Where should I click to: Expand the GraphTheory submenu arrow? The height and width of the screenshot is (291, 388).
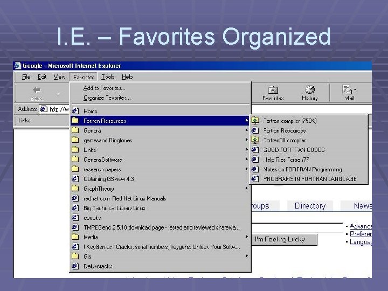[246, 188]
